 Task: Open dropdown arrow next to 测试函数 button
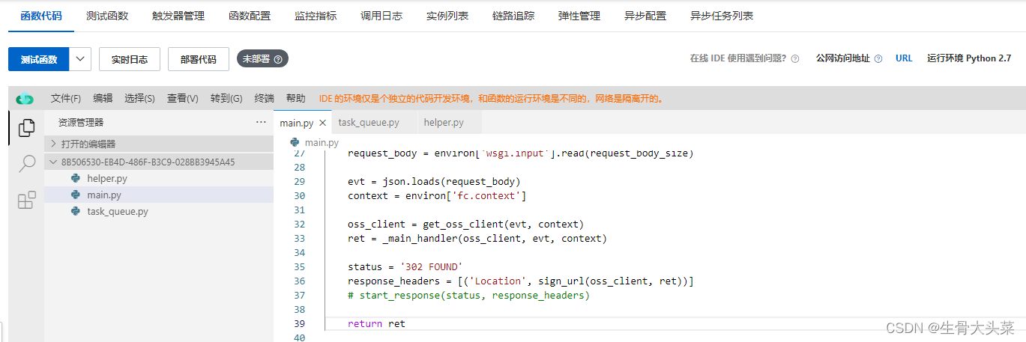click(80, 59)
